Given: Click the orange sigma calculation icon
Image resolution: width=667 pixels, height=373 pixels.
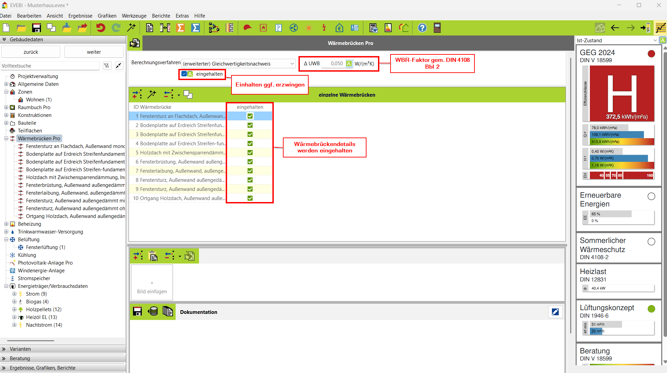Looking at the screenshot, I should [x=180, y=28].
